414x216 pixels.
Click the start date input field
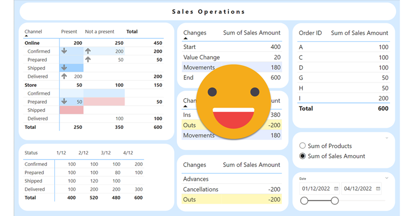[x=315, y=189]
